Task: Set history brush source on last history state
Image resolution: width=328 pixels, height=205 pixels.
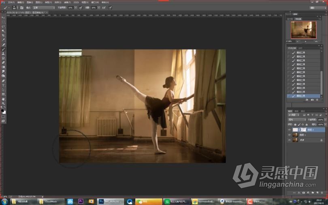Action: [289, 96]
